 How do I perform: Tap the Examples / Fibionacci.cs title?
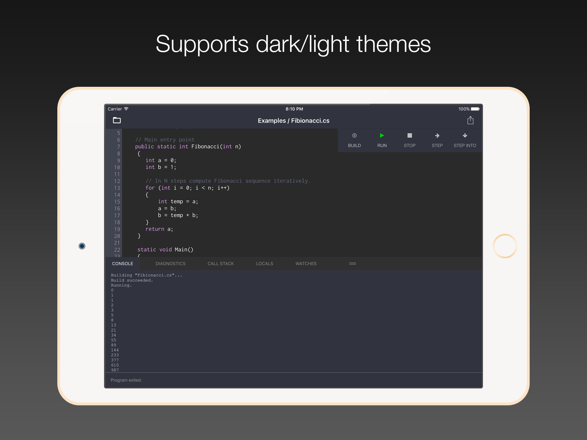point(293,121)
